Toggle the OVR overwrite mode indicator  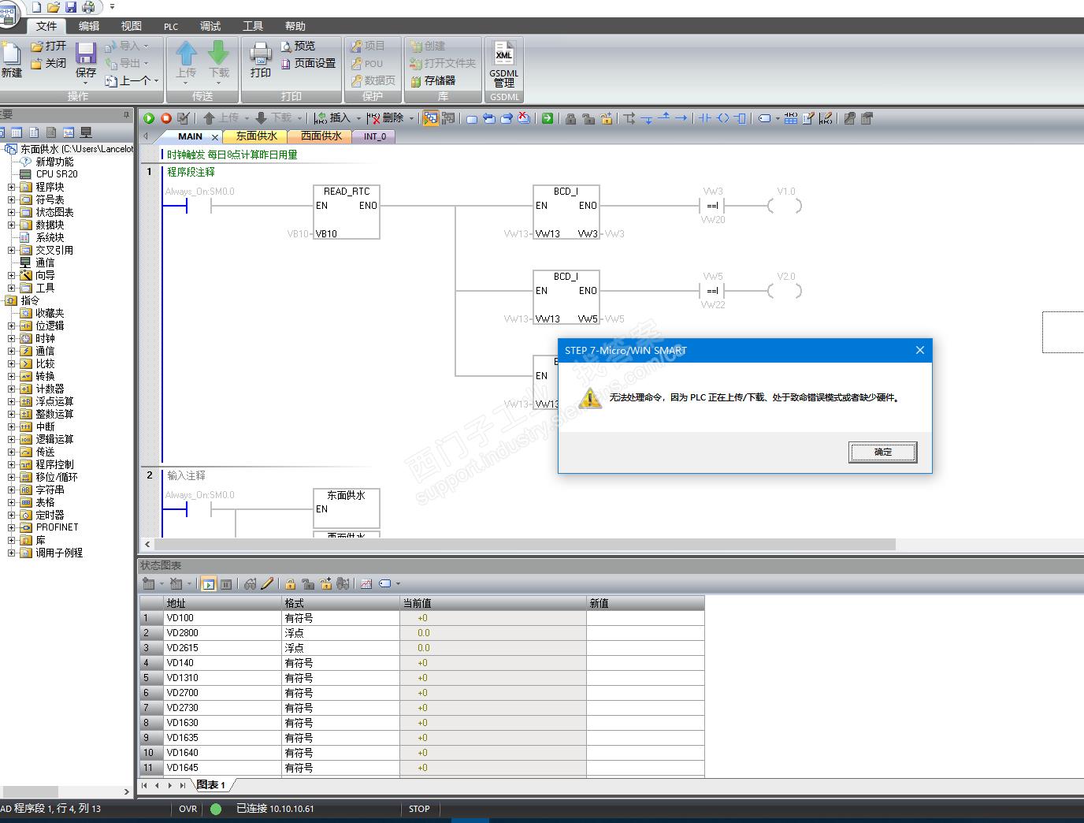coord(187,809)
